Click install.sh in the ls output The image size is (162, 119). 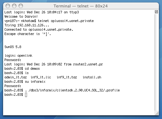coord(92,77)
